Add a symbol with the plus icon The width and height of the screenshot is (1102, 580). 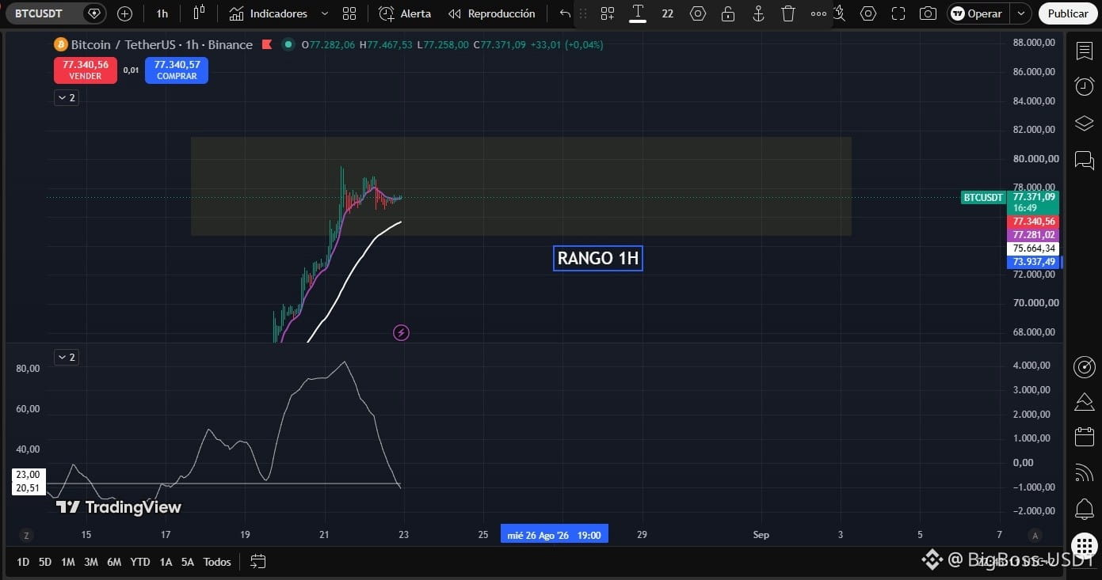pyautogui.click(x=124, y=13)
